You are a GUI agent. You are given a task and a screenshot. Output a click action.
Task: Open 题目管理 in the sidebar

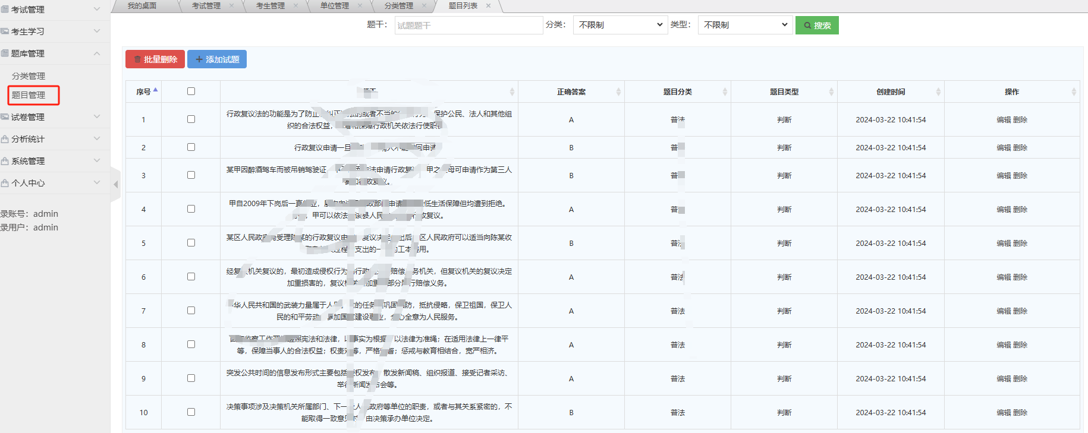click(29, 95)
